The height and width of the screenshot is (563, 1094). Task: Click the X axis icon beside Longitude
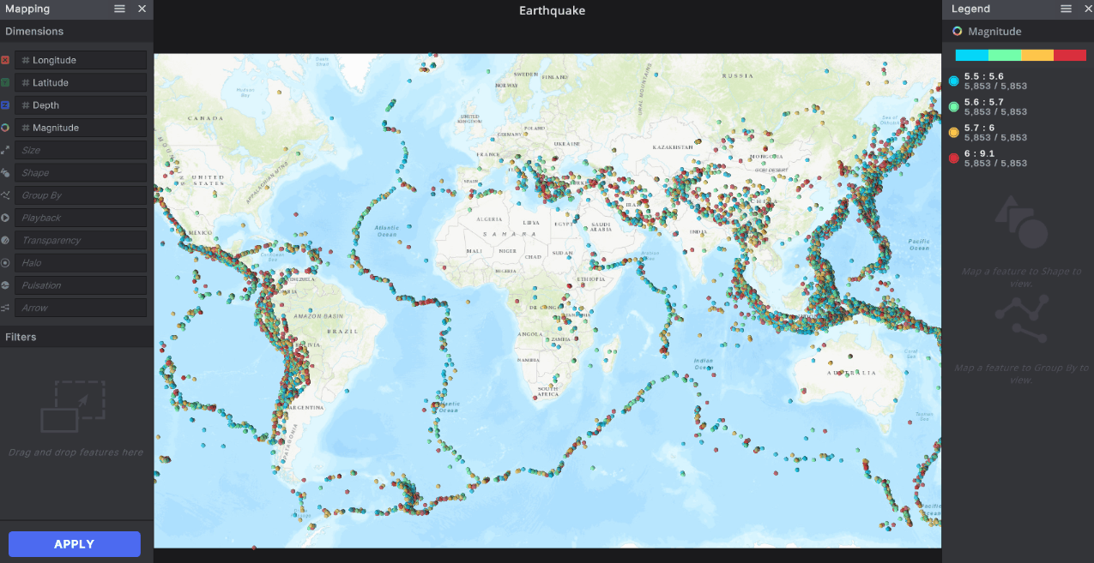point(5,60)
